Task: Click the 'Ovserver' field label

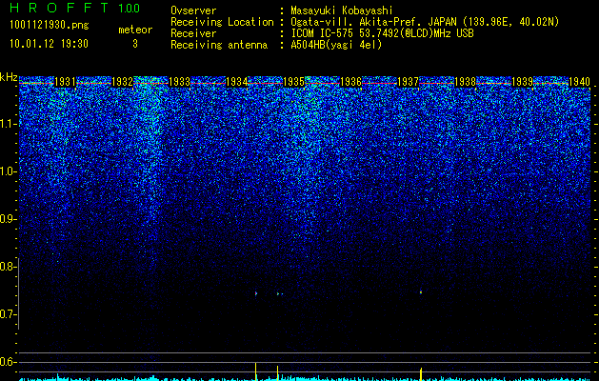Action: pyautogui.click(x=193, y=10)
